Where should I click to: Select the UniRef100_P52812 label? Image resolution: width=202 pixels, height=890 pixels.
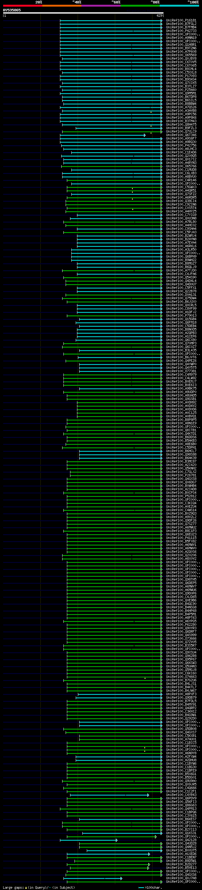(181, 496)
